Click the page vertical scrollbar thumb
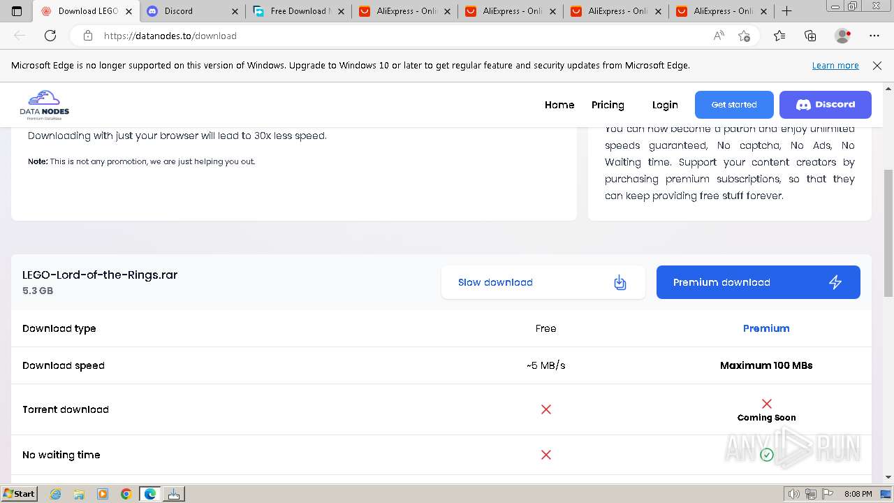The image size is (894, 503). coord(888,233)
